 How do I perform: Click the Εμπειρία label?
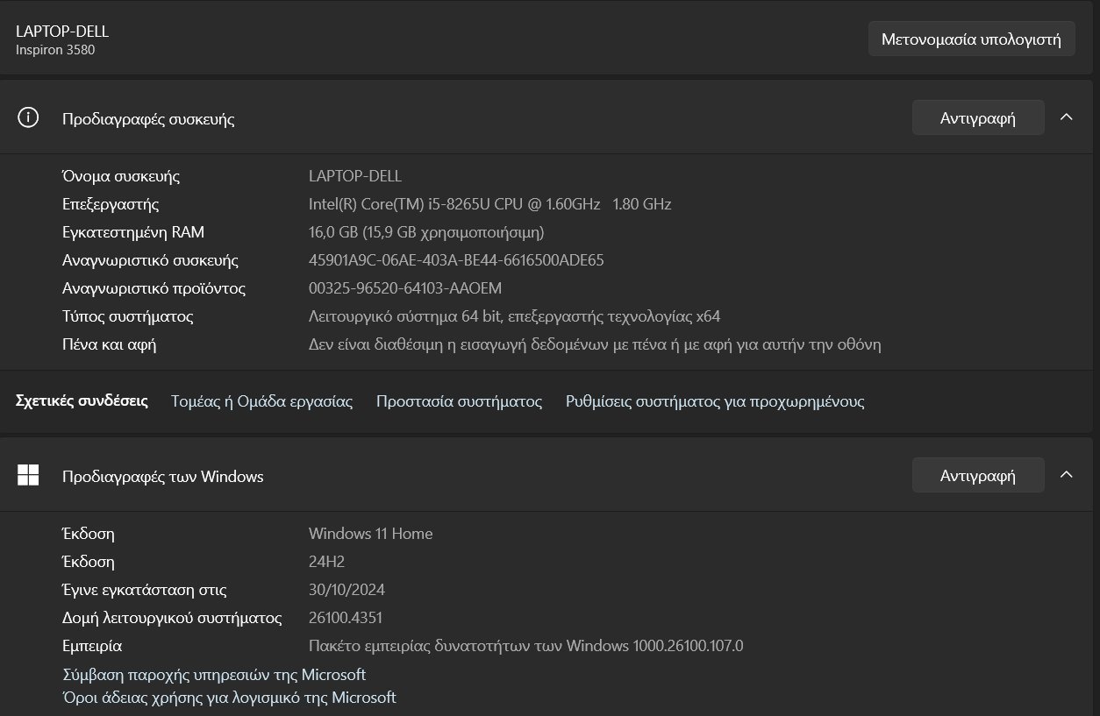pos(92,646)
